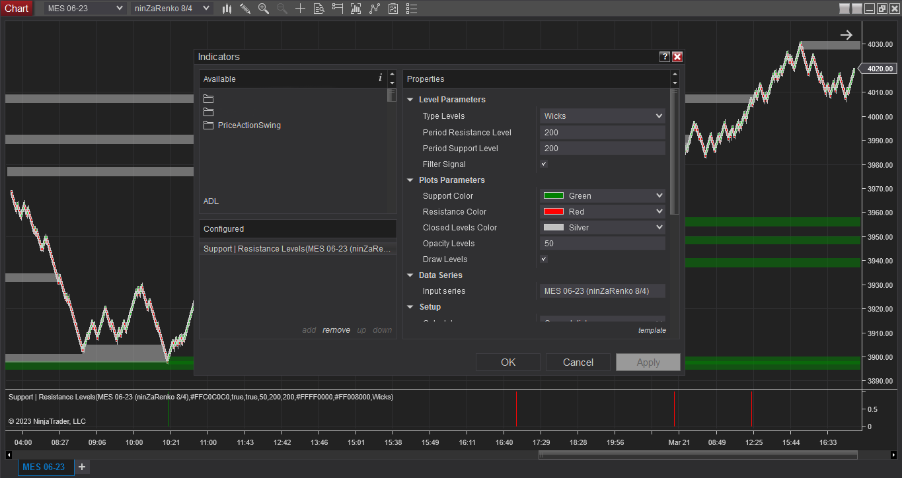This screenshot has height=478, width=902.
Task: Toggle the Draw Levels checkbox
Action: [544, 259]
